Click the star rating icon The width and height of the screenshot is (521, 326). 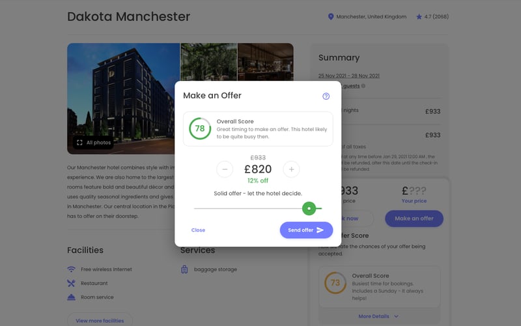tap(419, 17)
